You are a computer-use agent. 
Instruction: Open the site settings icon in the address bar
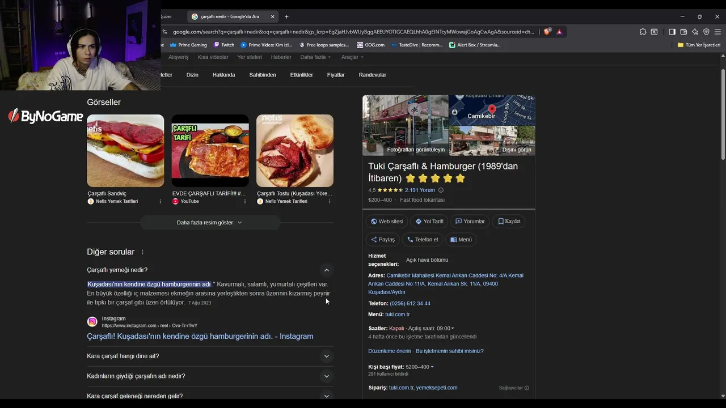click(165, 32)
